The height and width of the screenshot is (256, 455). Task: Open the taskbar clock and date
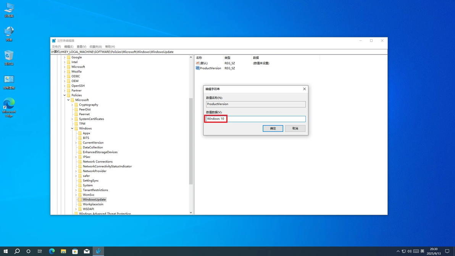(434, 251)
